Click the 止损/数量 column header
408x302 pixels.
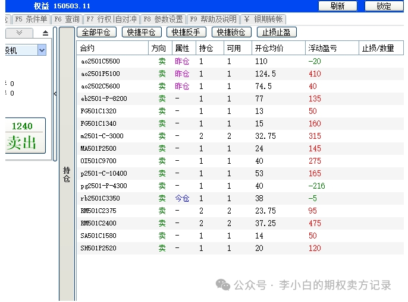(381, 48)
